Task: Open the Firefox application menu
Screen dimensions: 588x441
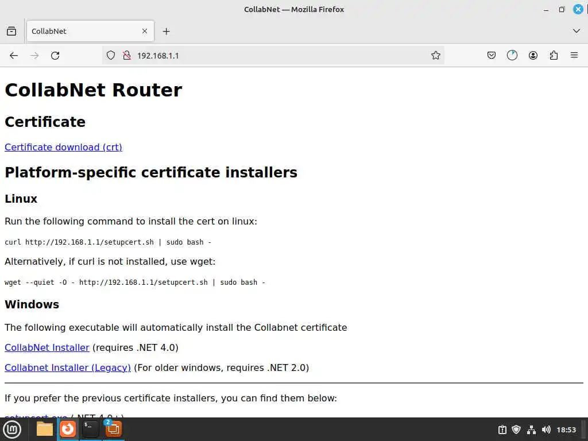Action: pyautogui.click(x=574, y=56)
